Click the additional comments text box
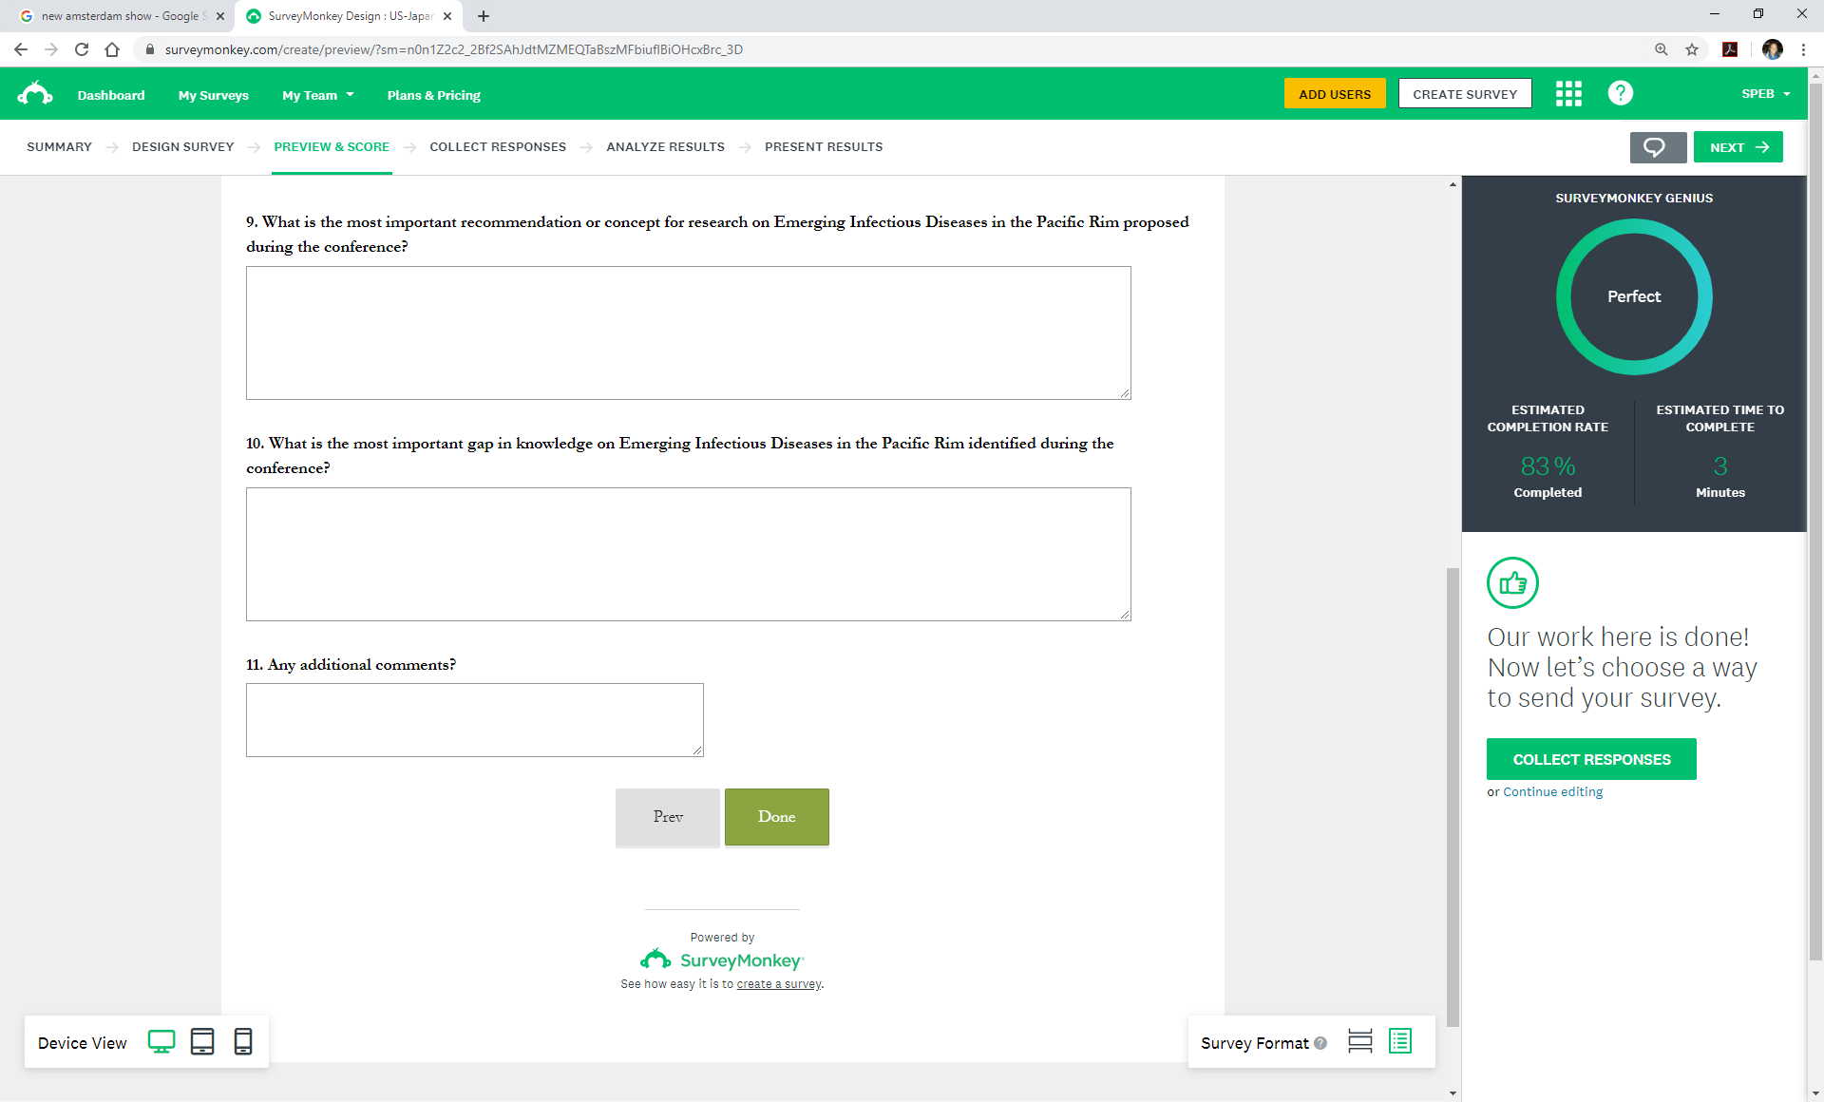This screenshot has height=1102, width=1824. click(474, 720)
